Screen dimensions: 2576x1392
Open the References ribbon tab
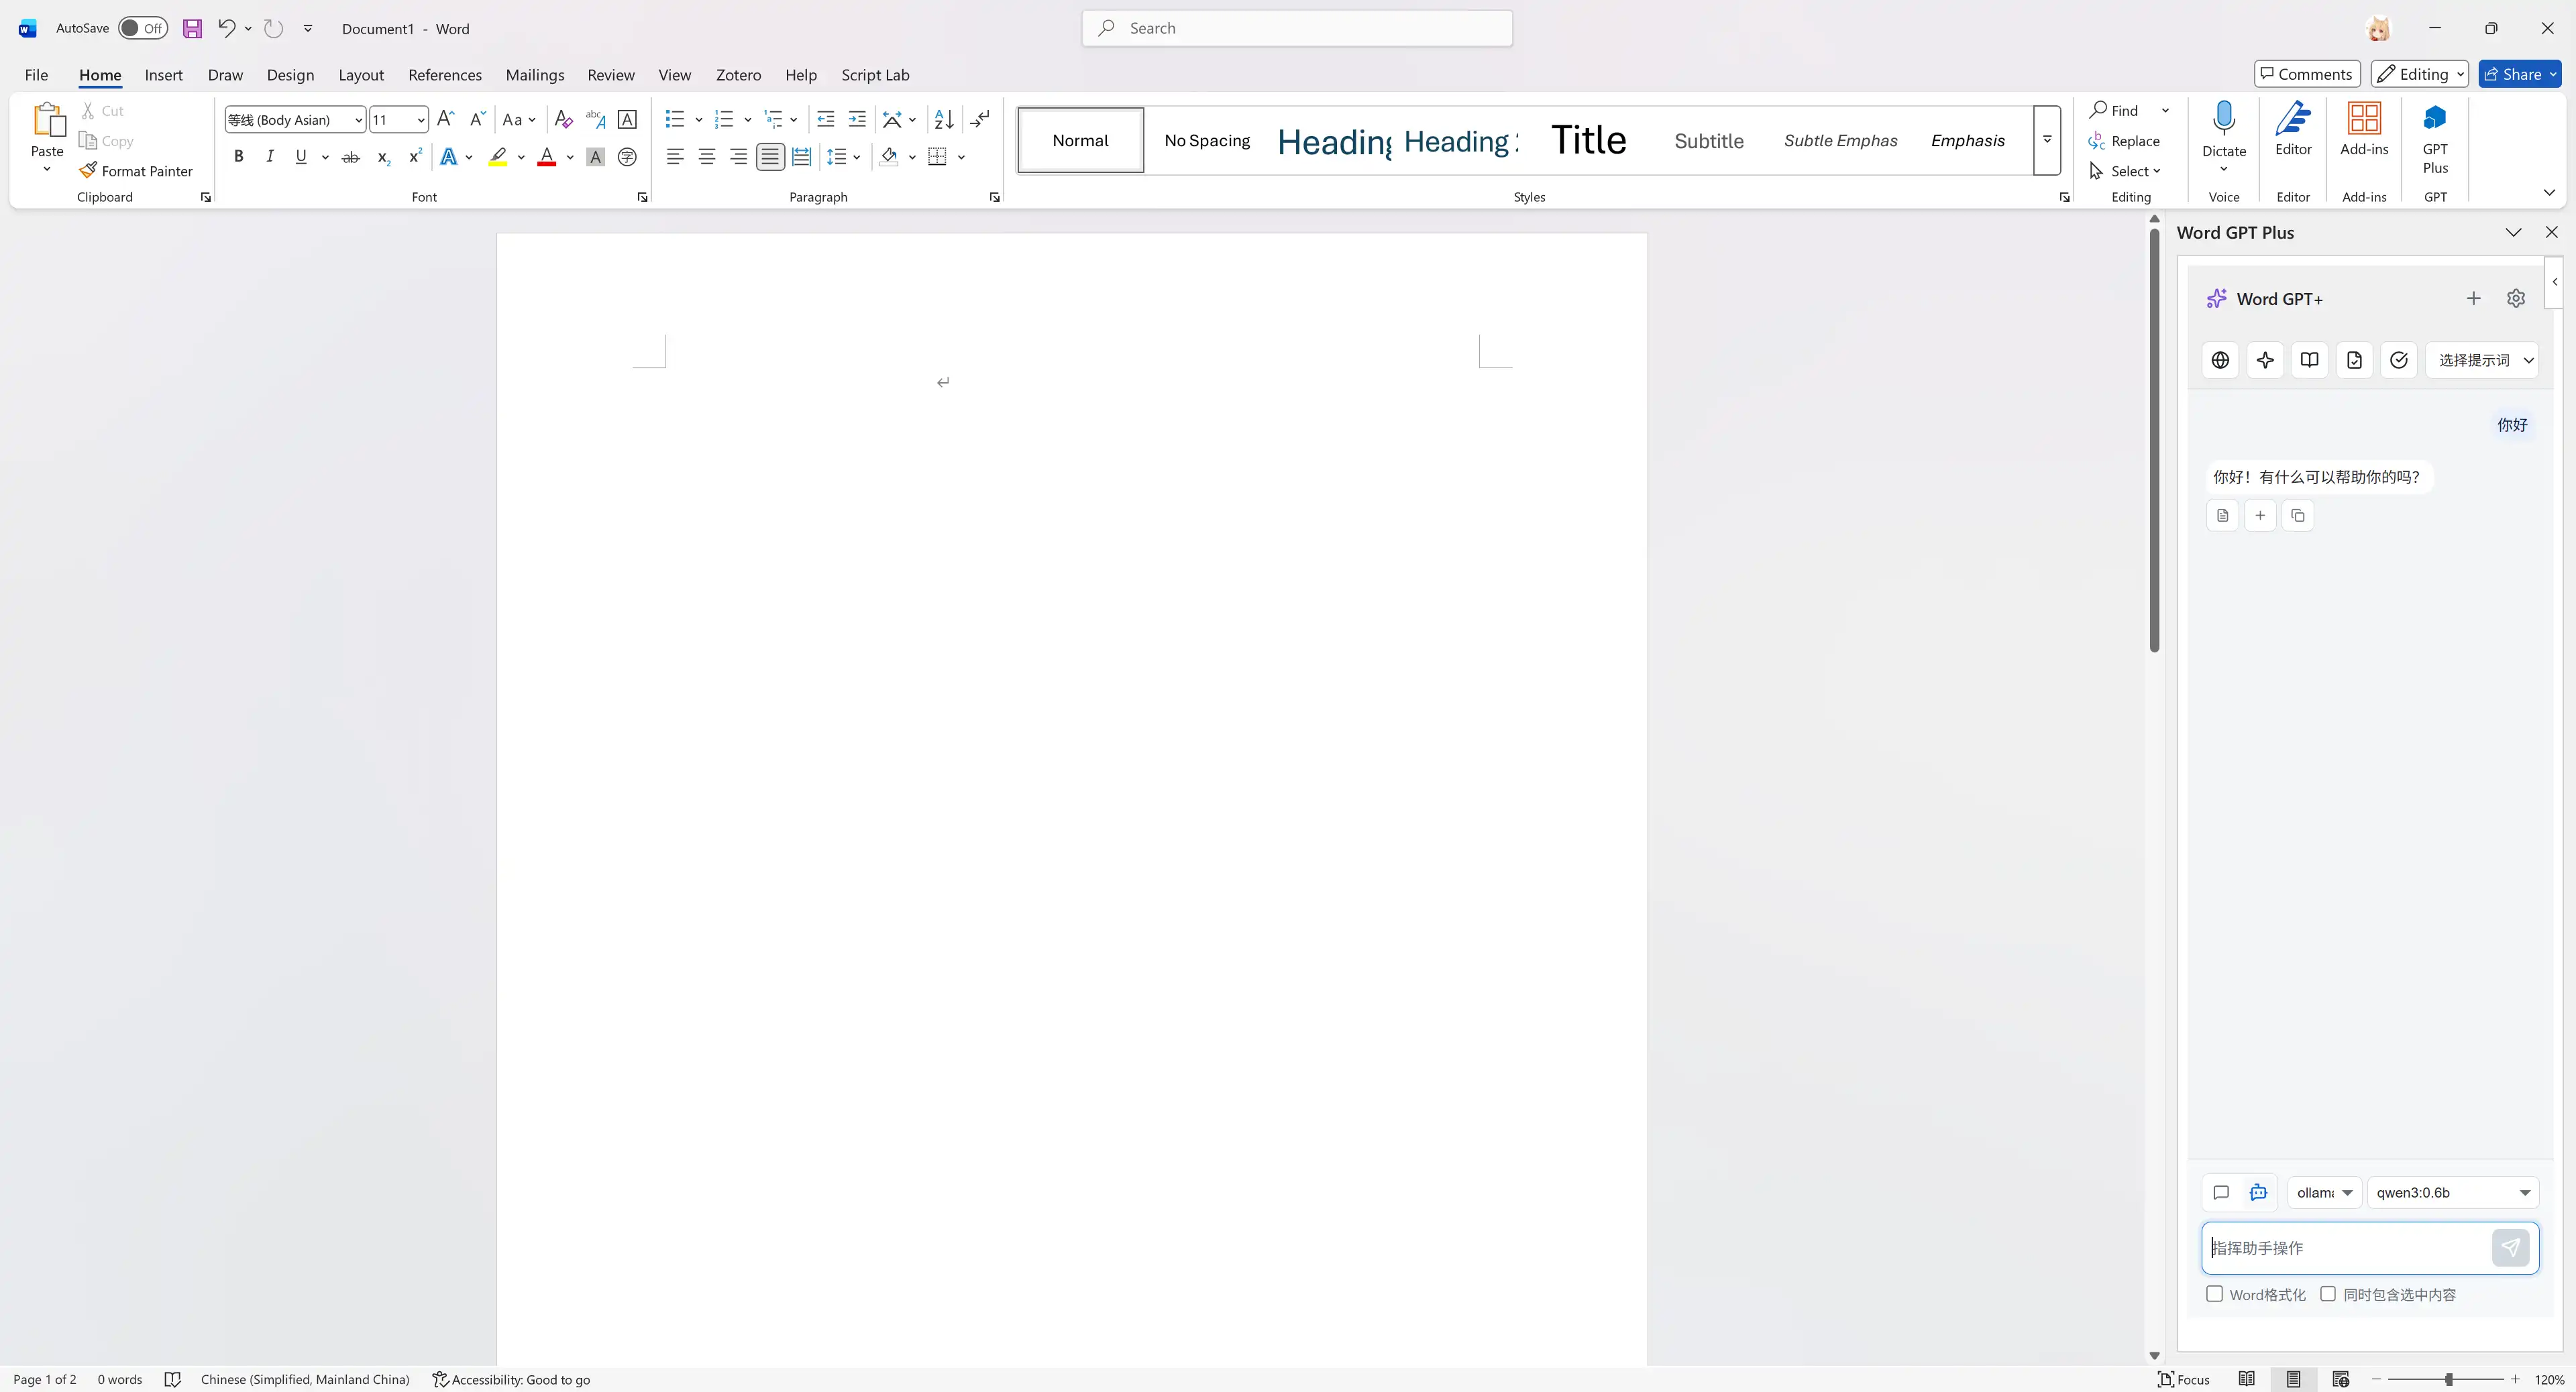point(444,75)
